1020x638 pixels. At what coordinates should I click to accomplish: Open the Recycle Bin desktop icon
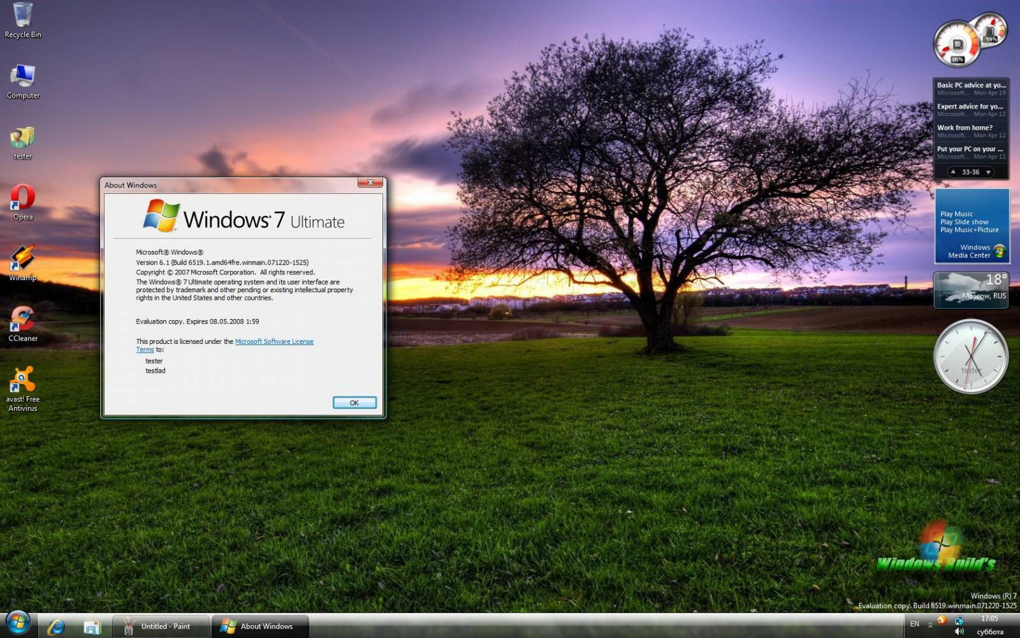23,20
